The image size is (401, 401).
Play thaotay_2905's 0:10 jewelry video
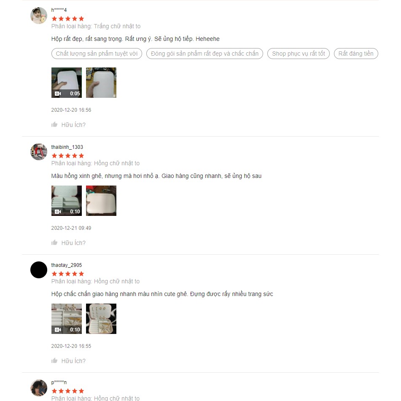click(x=67, y=319)
